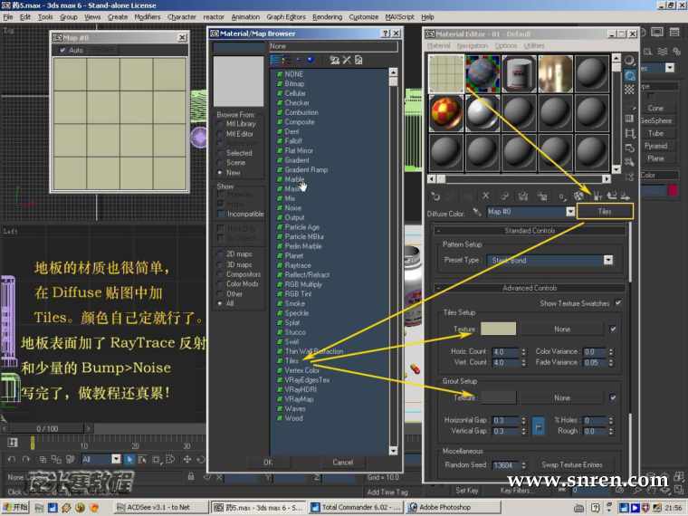Click the Go Forward to Sibling icon
The image size is (688, 516).
click(625, 196)
